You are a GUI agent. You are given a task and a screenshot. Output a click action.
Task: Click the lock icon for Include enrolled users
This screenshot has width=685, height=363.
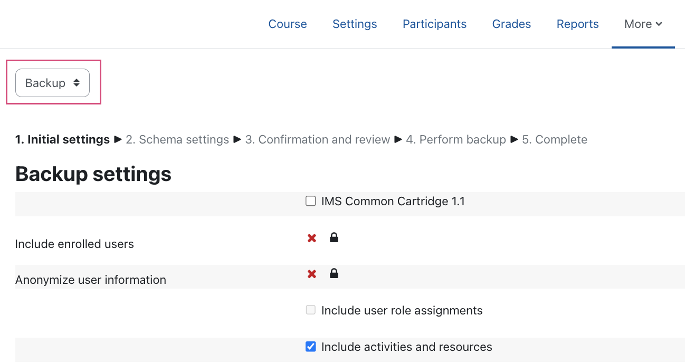334,238
